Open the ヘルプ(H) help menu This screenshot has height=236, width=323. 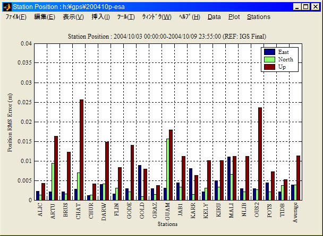(x=189, y=17)
